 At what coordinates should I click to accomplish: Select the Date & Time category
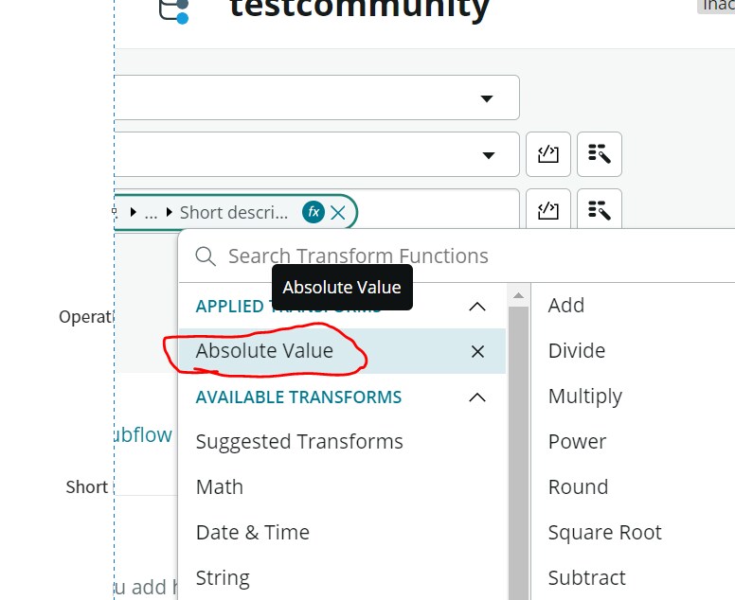[253, 532]
